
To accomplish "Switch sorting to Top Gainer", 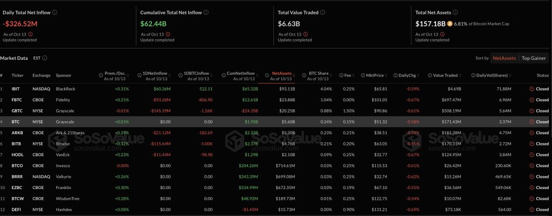I will click(x=533, y=58).
